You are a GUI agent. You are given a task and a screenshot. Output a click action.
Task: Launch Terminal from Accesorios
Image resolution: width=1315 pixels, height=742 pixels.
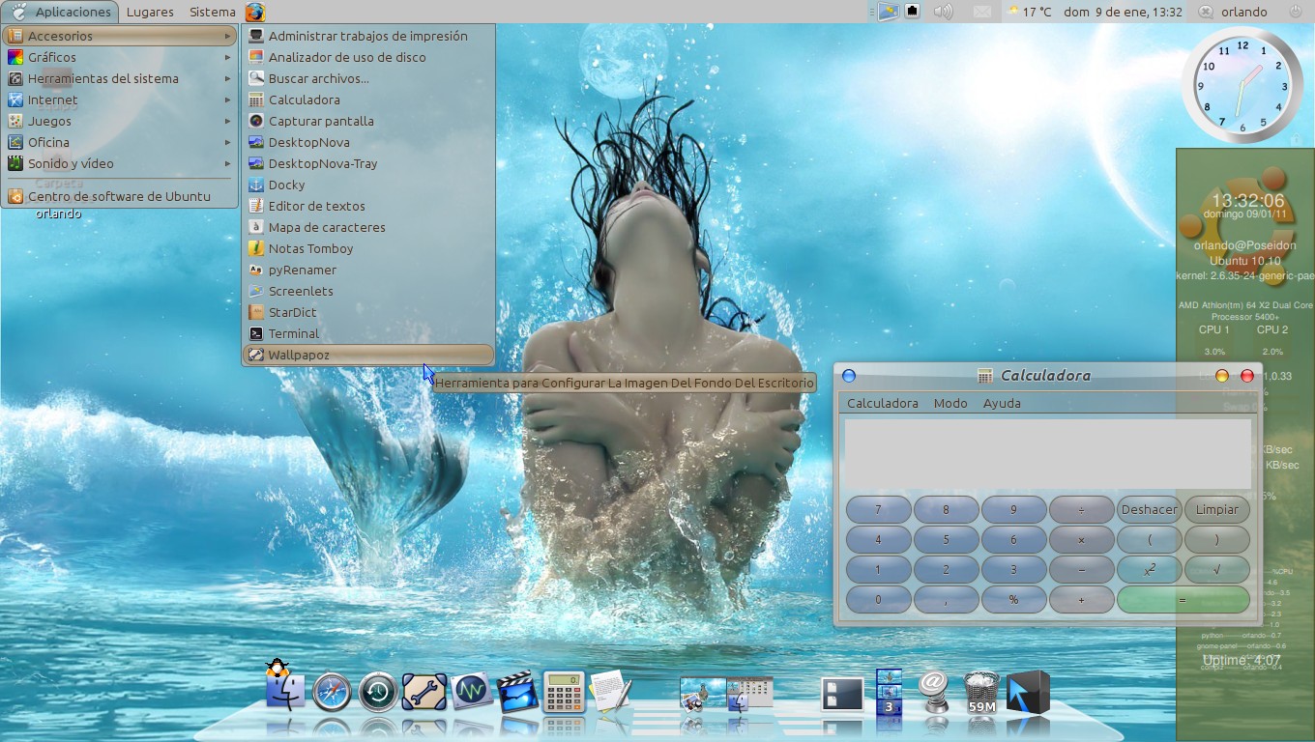368,333
